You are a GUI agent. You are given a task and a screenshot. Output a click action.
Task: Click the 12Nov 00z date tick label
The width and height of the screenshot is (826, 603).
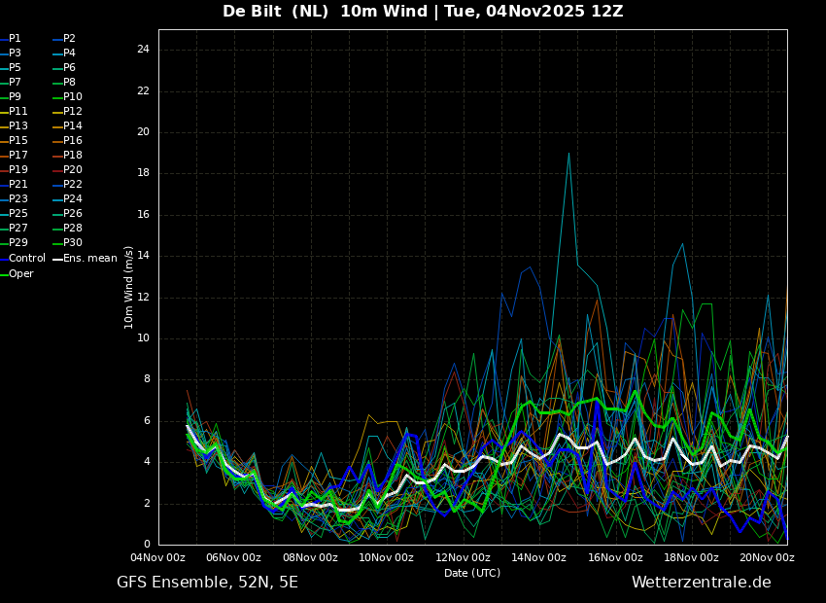pyautogui.click(x=463, y=557)
